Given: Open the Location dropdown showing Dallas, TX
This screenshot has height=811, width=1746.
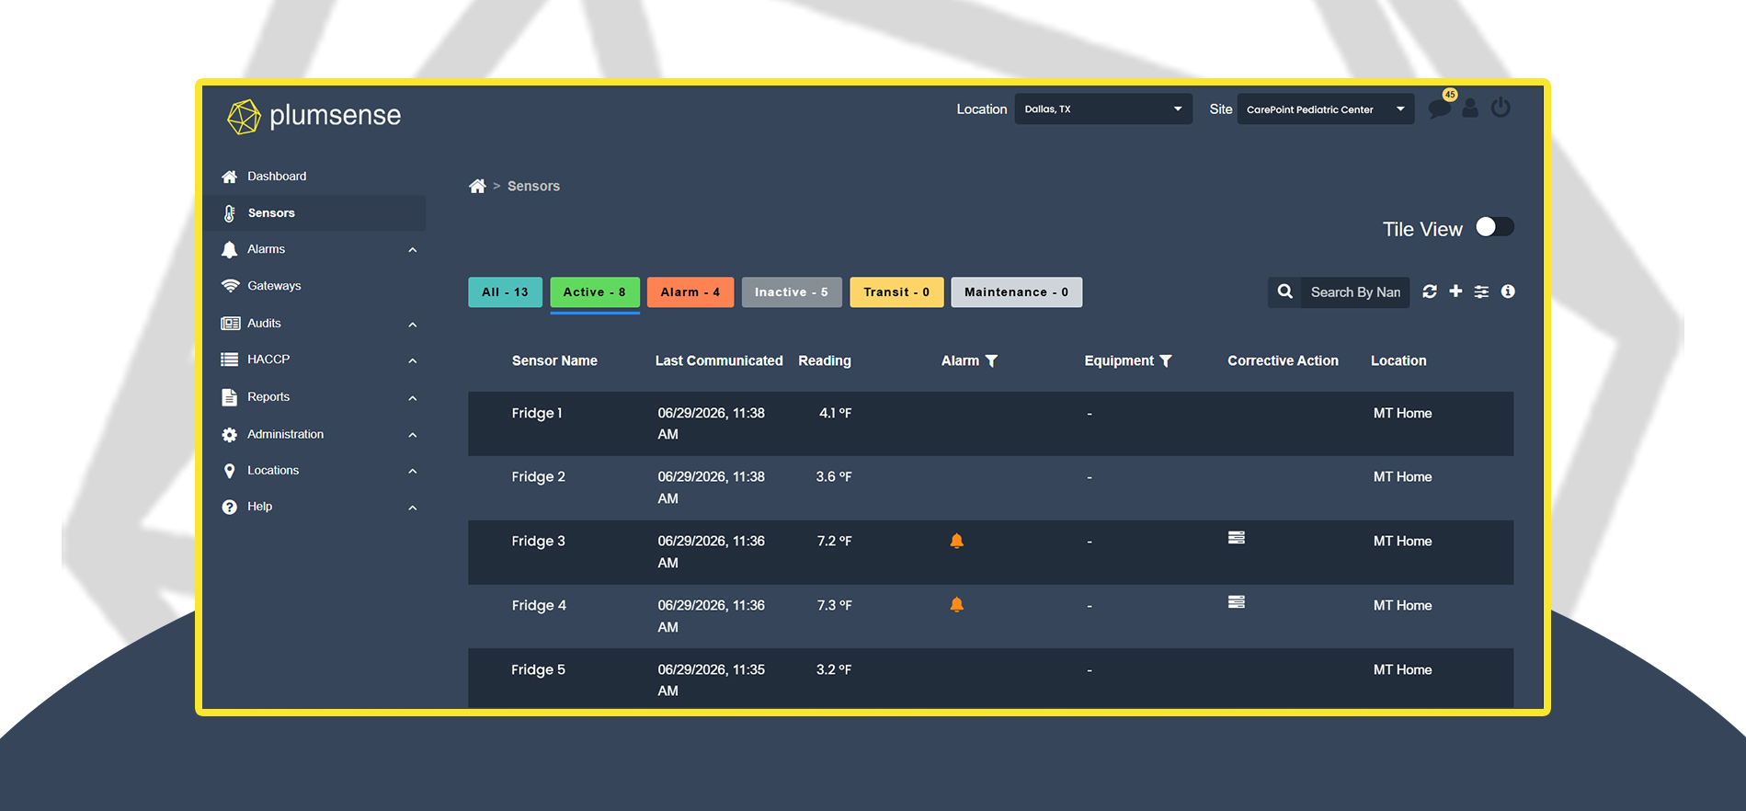Looking at the screenshot, I should pos(1103,109).
